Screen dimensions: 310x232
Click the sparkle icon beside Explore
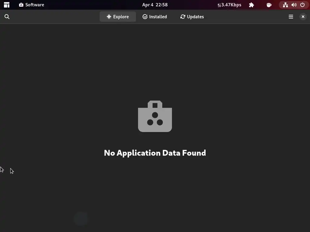pyautogui.click(x=109, y=17)
